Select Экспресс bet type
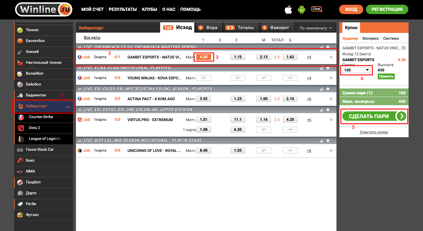423x231 pixels. tap(370, 38)
